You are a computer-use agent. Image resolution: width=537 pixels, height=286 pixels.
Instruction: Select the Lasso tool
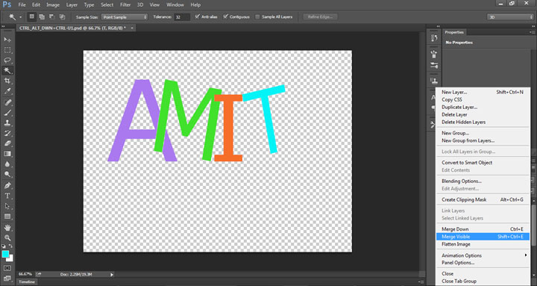point(7,60)
